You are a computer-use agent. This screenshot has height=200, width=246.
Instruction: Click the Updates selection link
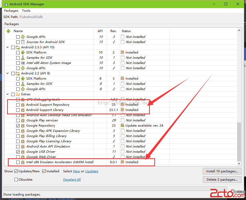[92, 171]
